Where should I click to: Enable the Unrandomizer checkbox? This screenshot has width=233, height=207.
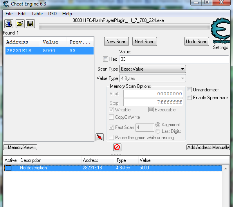pyautogui.click(x=189, y=90)
